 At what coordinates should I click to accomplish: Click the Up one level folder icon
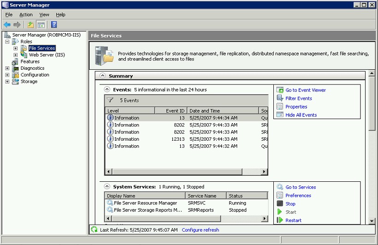click(x=30, y=24)
